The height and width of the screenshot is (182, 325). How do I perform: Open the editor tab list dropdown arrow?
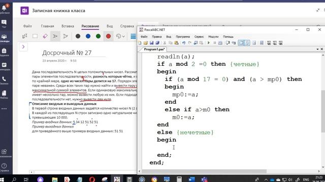coord(317,49)
